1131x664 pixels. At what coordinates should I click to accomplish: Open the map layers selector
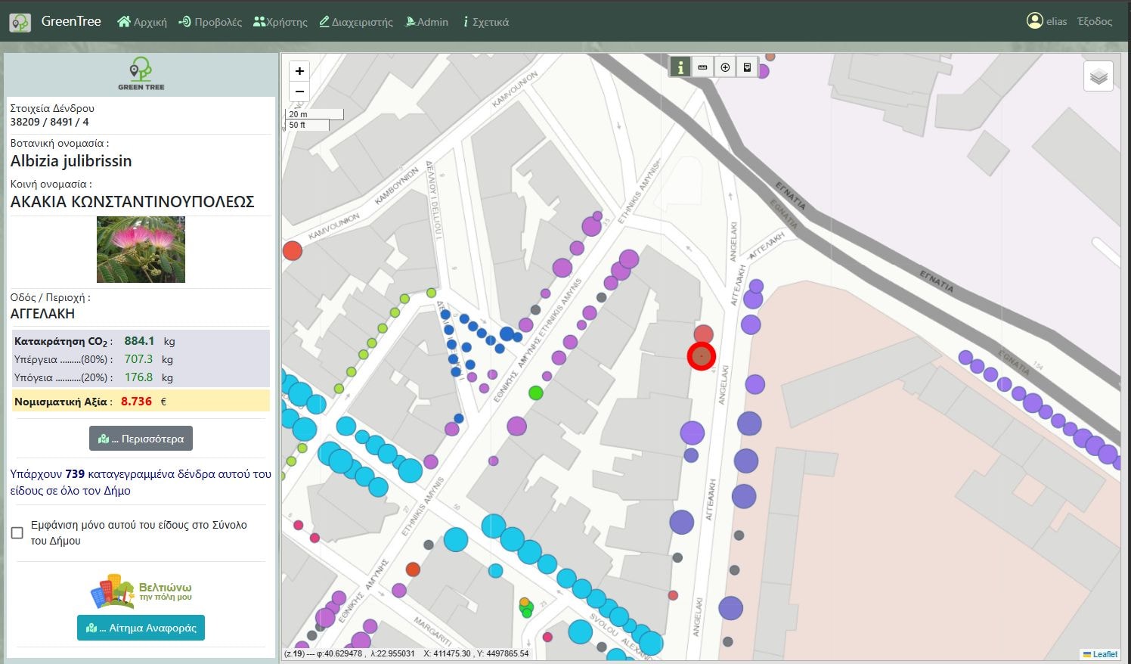click(1098, 75)
